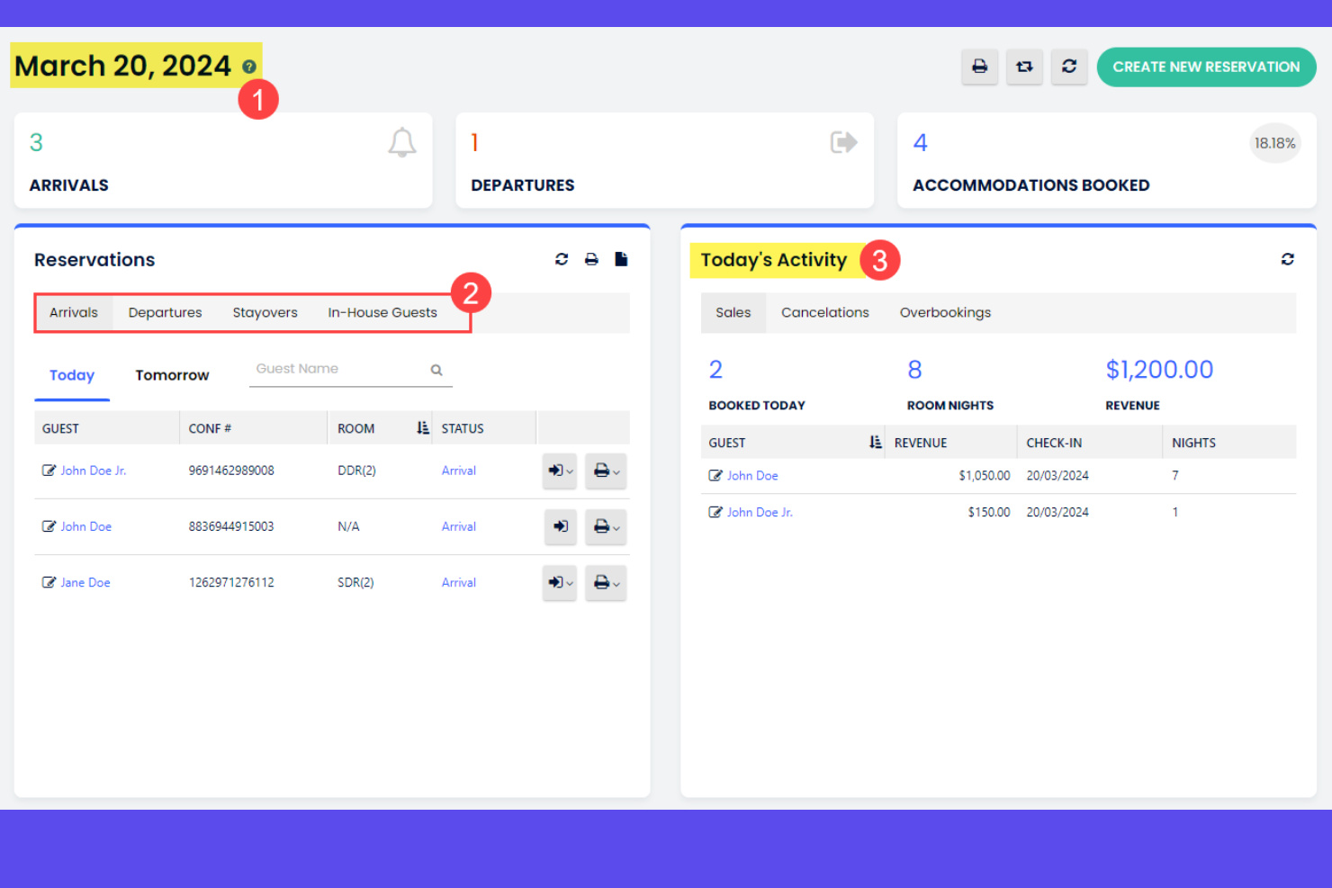Refresh the Reservations panel

pos(562,259)
